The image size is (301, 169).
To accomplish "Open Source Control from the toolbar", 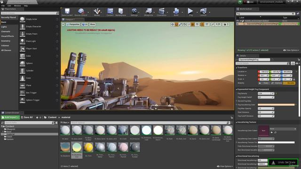I will (81, 12).
